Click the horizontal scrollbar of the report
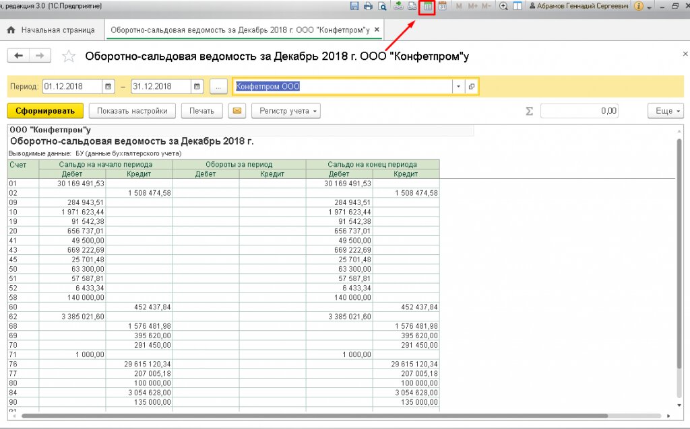The width and height of the screenshot is (690, 429). 315,416
